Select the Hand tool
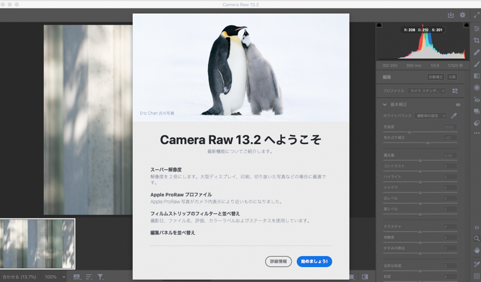The image size is (481, 282). click(476, 250)
